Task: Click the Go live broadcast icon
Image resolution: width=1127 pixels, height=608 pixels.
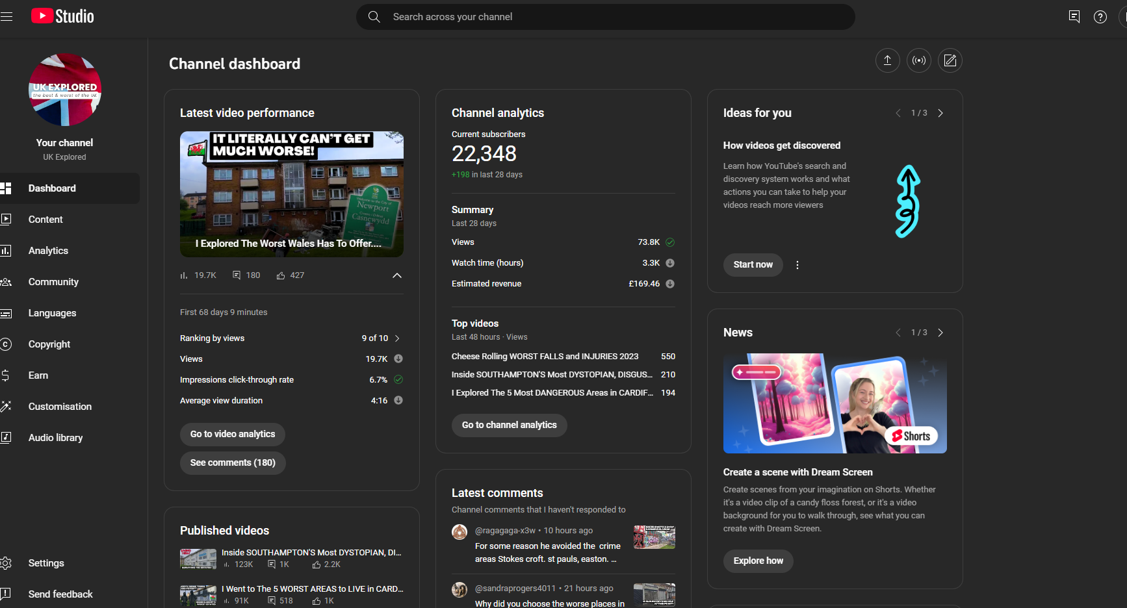Action: pos(919,60)
